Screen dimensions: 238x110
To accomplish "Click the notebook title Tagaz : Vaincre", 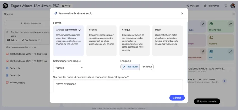I will tap(35, 6).
